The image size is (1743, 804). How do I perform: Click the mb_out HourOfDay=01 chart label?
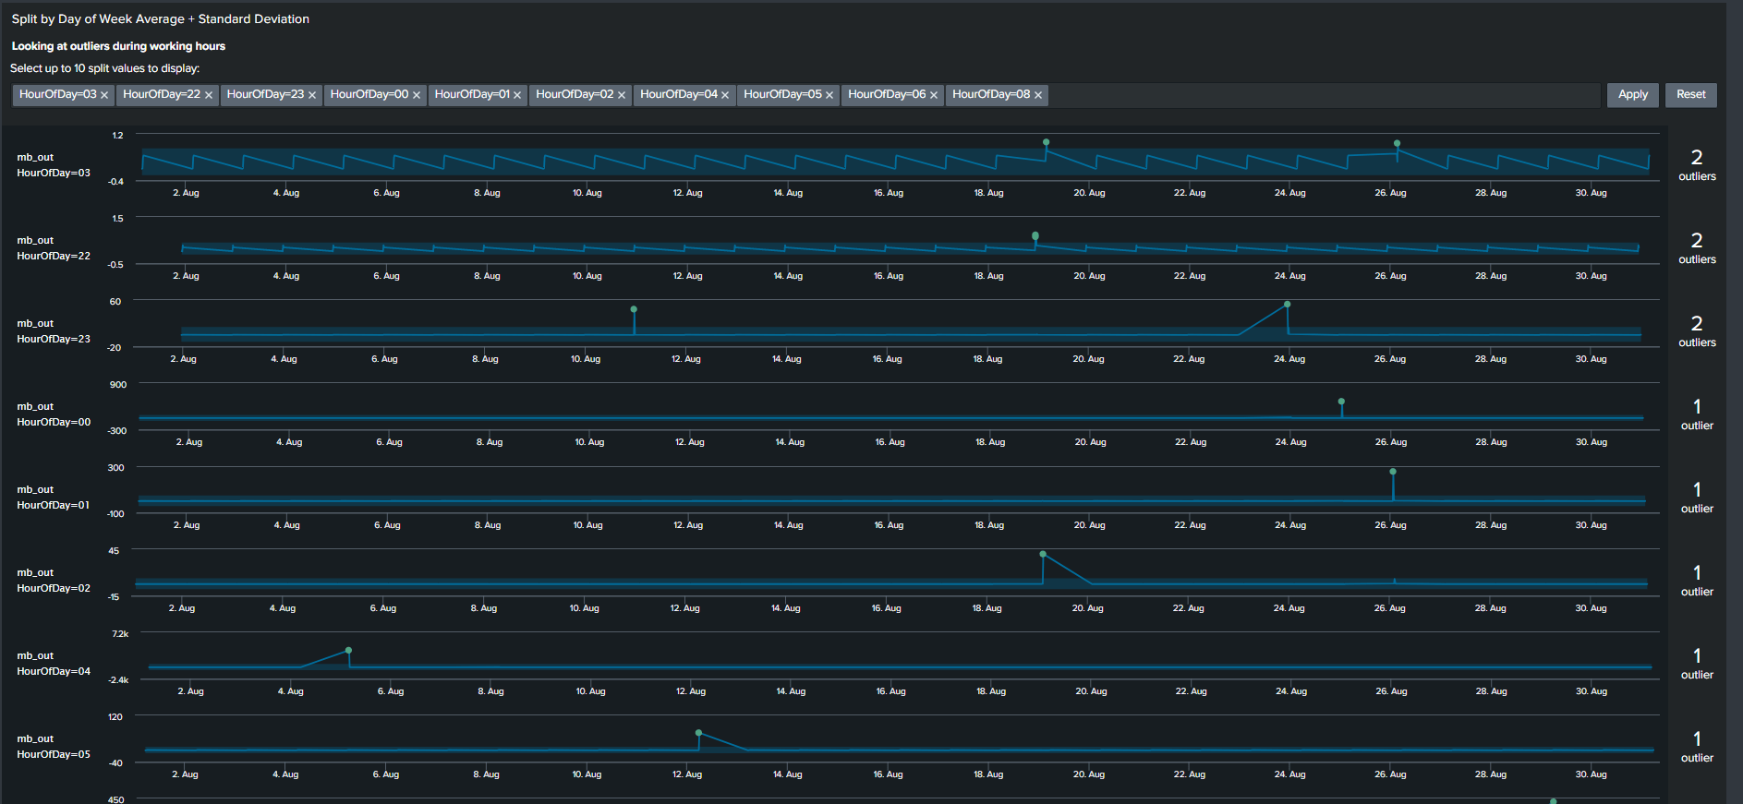(54, 498)
